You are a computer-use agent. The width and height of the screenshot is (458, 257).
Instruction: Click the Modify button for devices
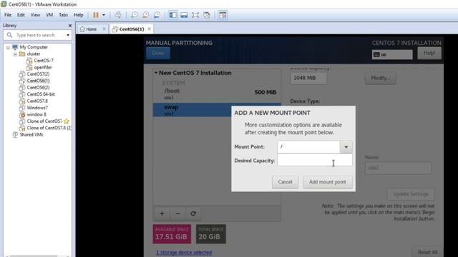[x=380, y=78]
